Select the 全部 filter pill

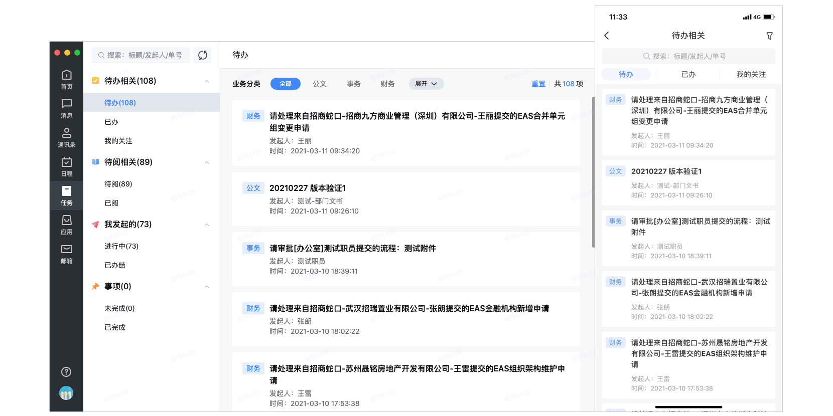(285, 84)
